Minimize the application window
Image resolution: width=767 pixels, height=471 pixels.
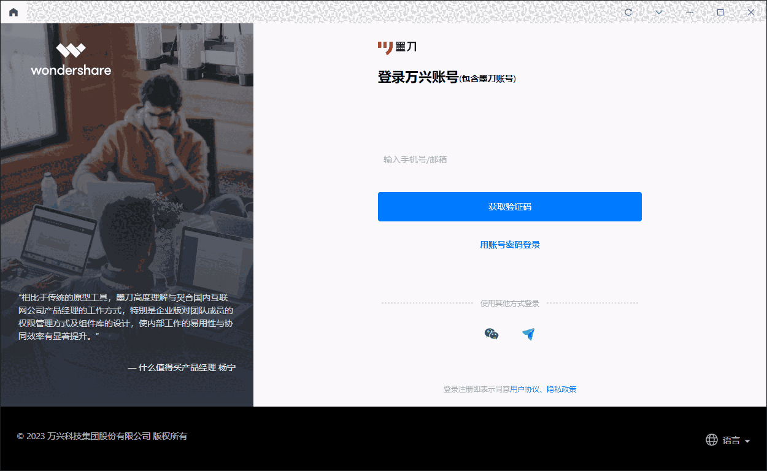click(x=690, y=12)
